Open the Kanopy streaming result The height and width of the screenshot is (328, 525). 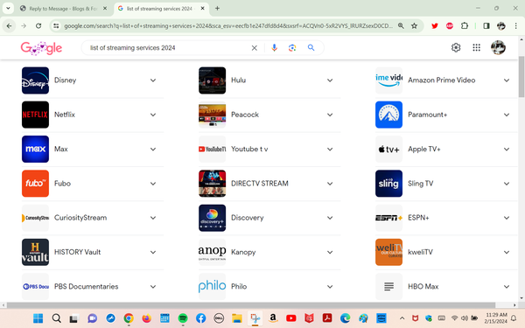tap(243, 252)
